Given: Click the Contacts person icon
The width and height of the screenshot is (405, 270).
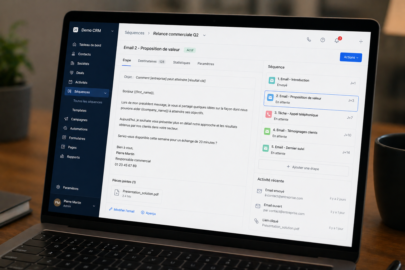Looking at the screenshot, I should pos(74,54).
